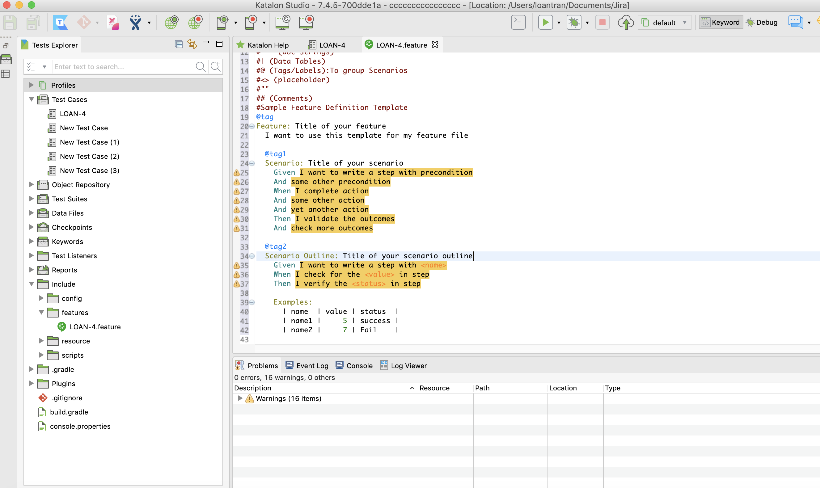Stop execution with the red stop button
820x488 pixels.
click(602, 22)
